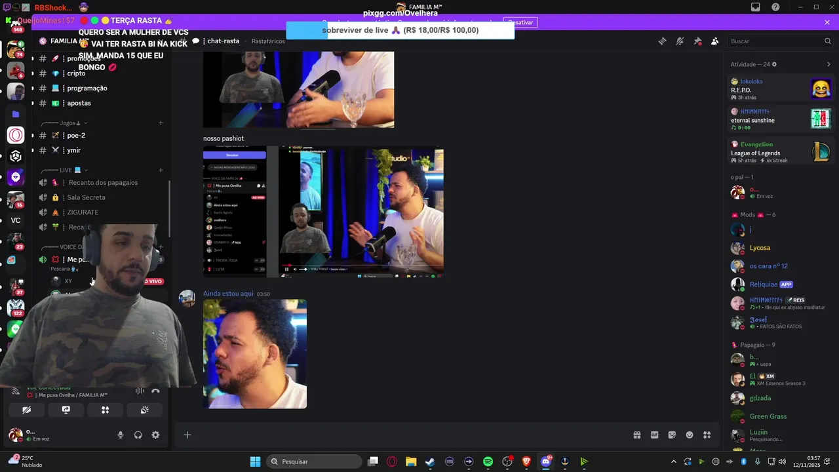
Task: Add a channel to Jogos category
Action: (x=161, y=123)
